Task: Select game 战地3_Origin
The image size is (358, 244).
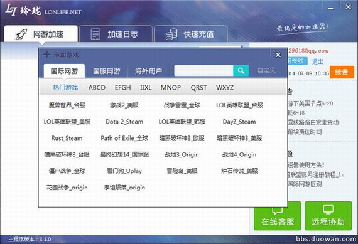Action: [182, 154]
